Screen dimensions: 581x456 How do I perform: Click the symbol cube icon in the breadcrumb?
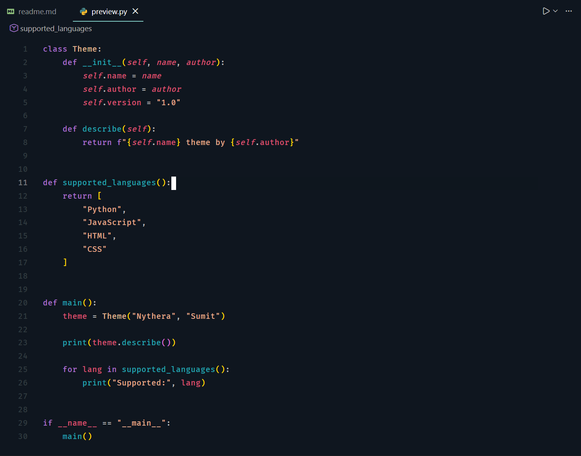14,28
